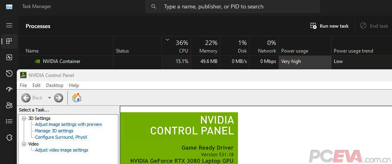
Task: Open File menu in NVIDIA Control Panel
Action: (x=23, y=85)
